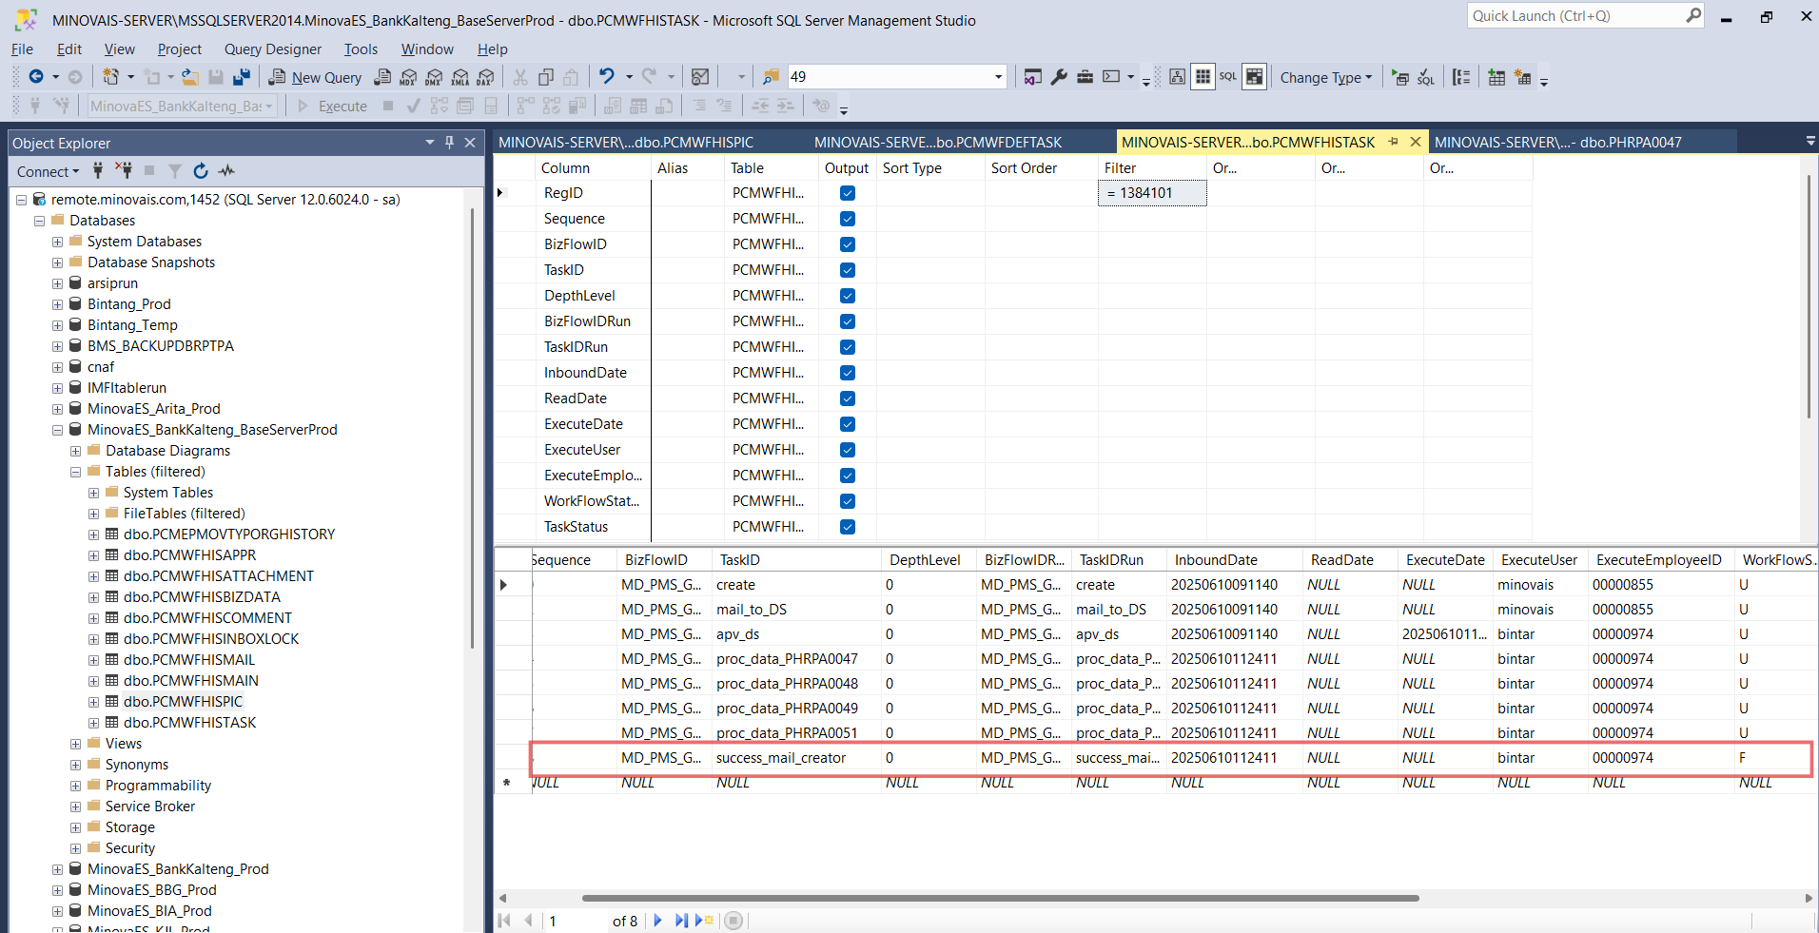Screen dimensions: 1819x933
Task: Toggle Output checkbox for InboundDate row
Action: pyautogui.click(x=848, y=373)
